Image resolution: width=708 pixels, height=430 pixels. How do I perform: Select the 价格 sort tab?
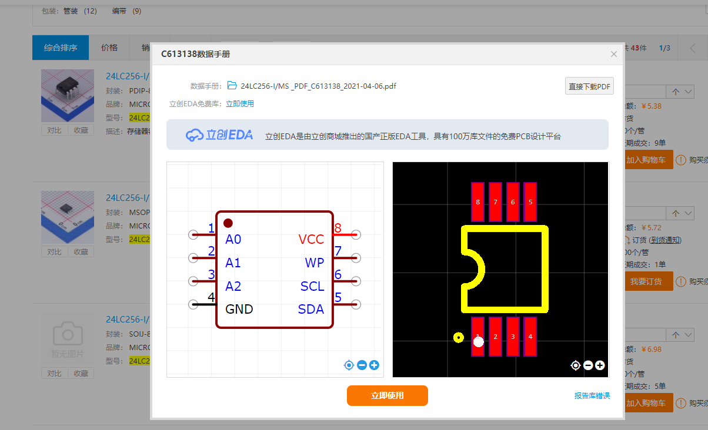pyautogui.click(x=109, y=48)
